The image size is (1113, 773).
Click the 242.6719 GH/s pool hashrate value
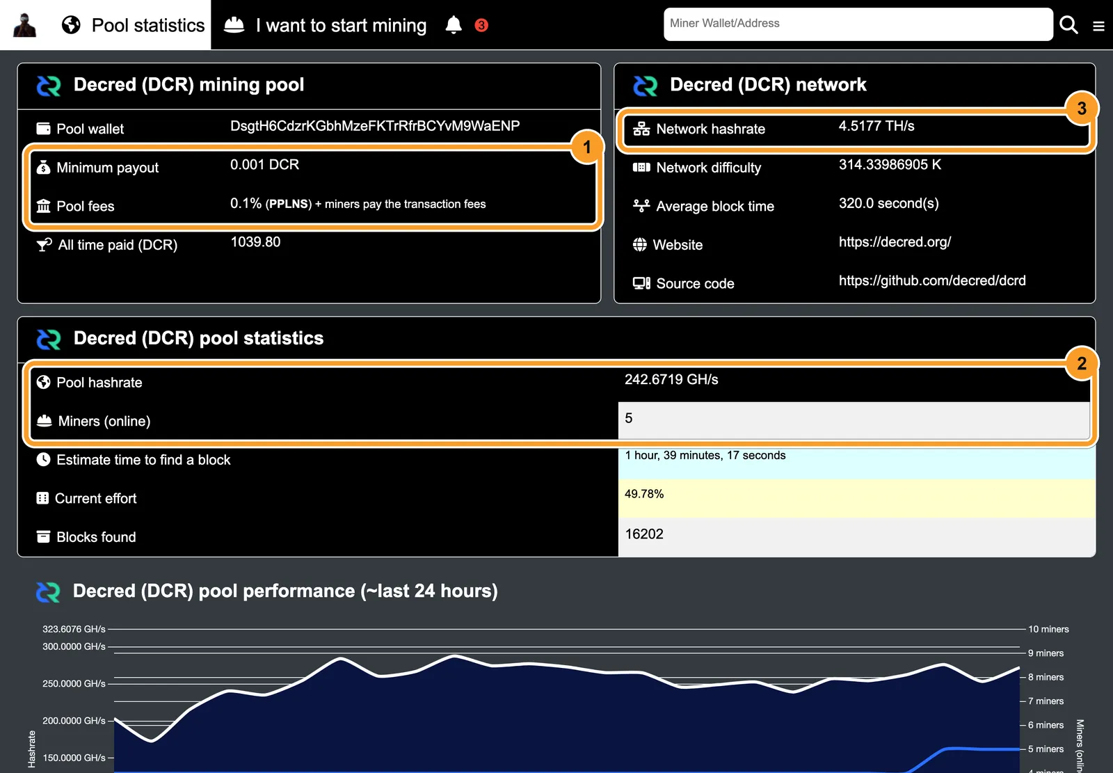click(671, 379)
